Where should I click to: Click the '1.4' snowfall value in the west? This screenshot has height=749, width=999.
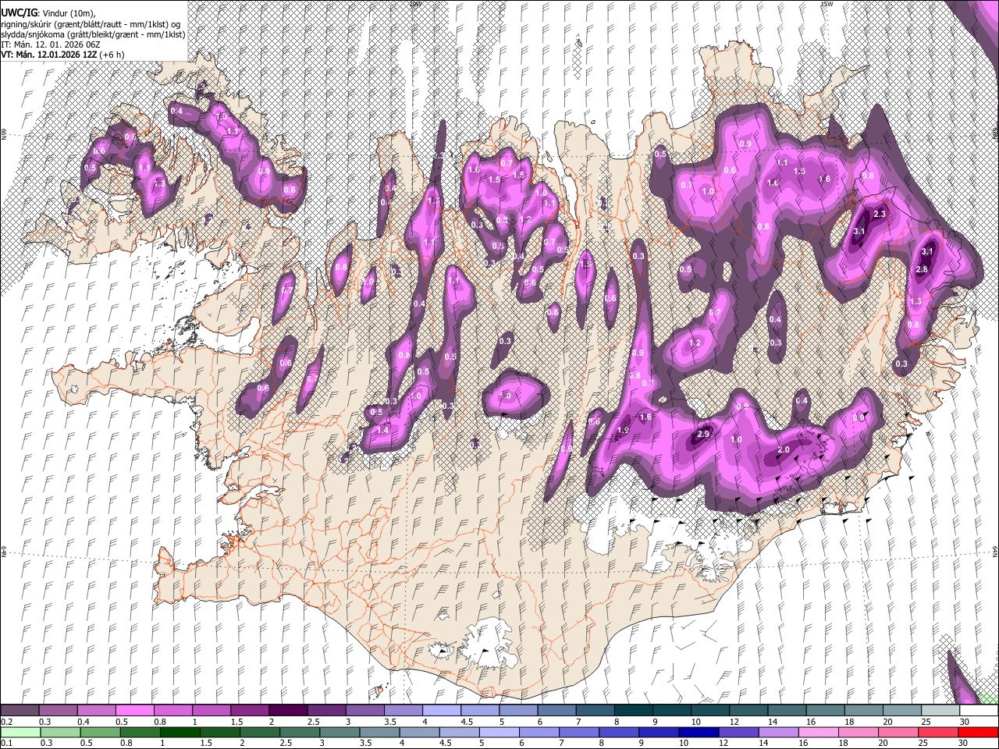coord(382,430)
